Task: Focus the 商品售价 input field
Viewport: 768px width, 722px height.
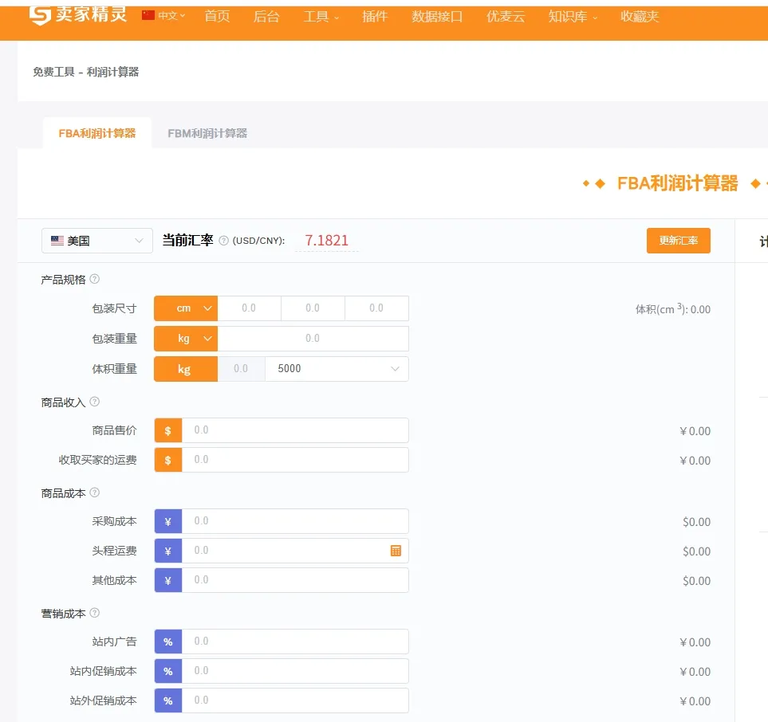Action: click(x=295, y=430)
